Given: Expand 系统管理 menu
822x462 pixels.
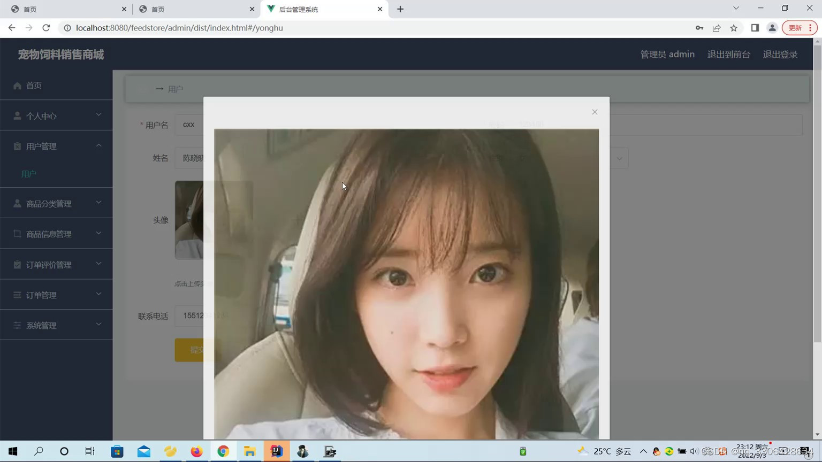Looking at the screenshot, I should [56, 325].
